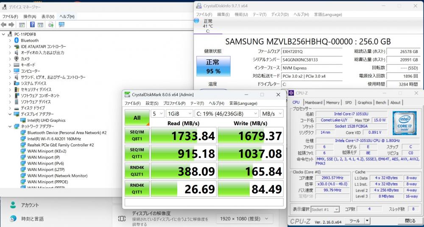
Task: Click the green All button in CrystalDiskMark
Action: [137, 118]
